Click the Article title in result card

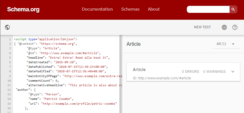click(139, 70)
